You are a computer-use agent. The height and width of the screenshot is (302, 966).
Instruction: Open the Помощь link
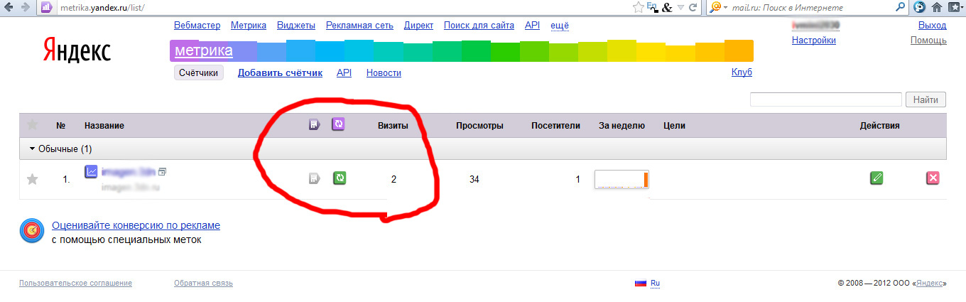coord(928,41)
